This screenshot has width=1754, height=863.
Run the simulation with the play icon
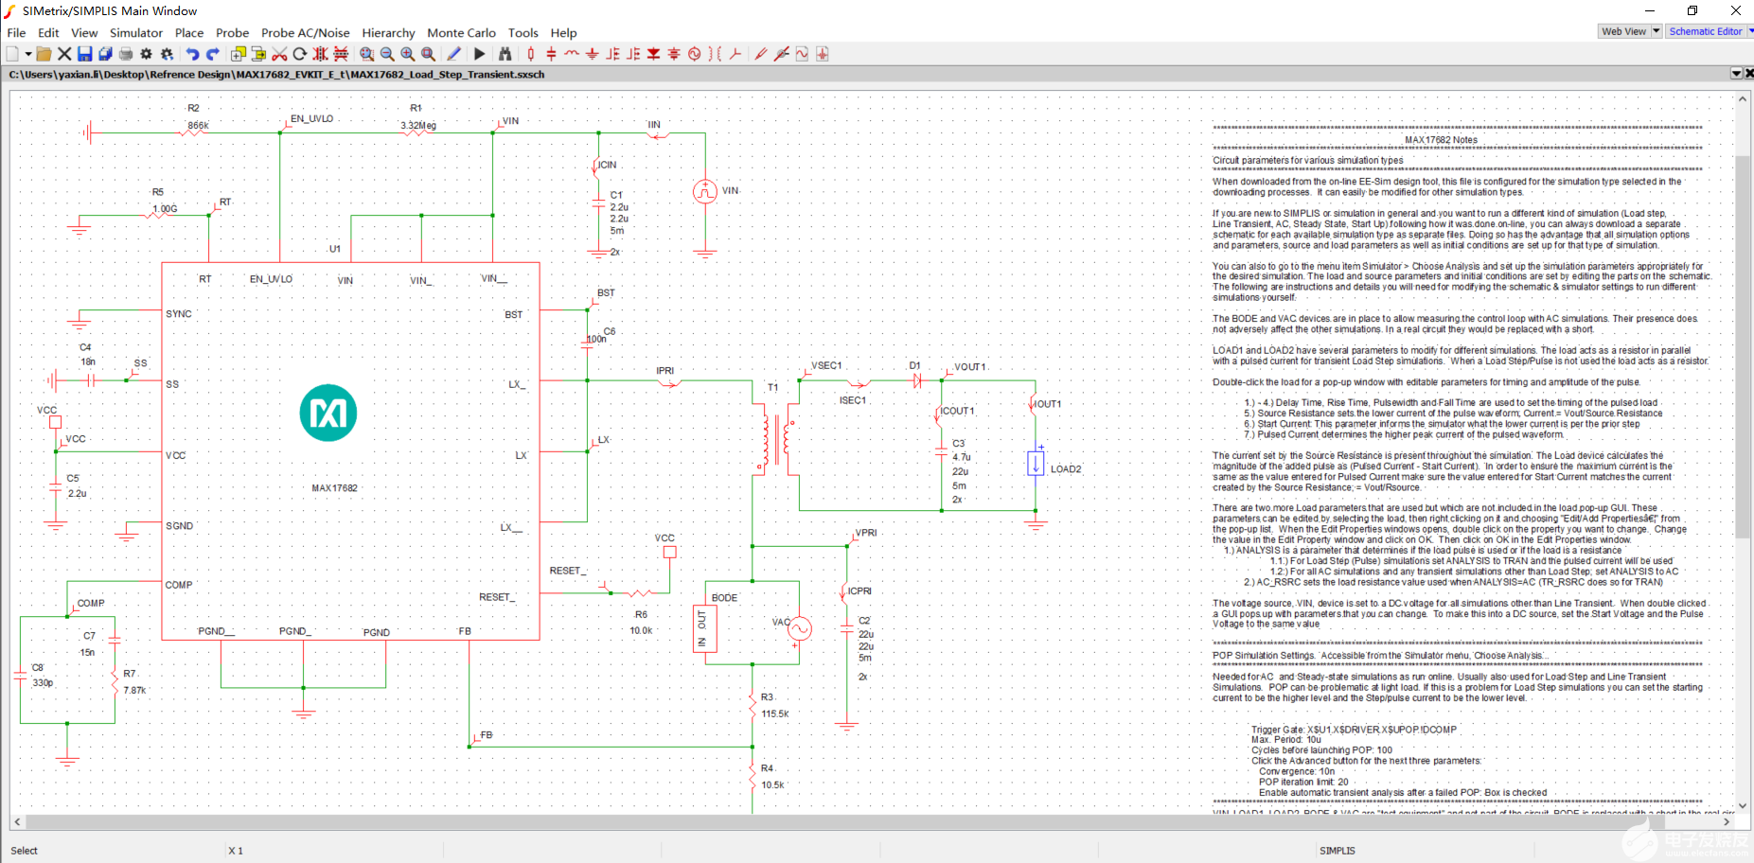coord(479,54)
